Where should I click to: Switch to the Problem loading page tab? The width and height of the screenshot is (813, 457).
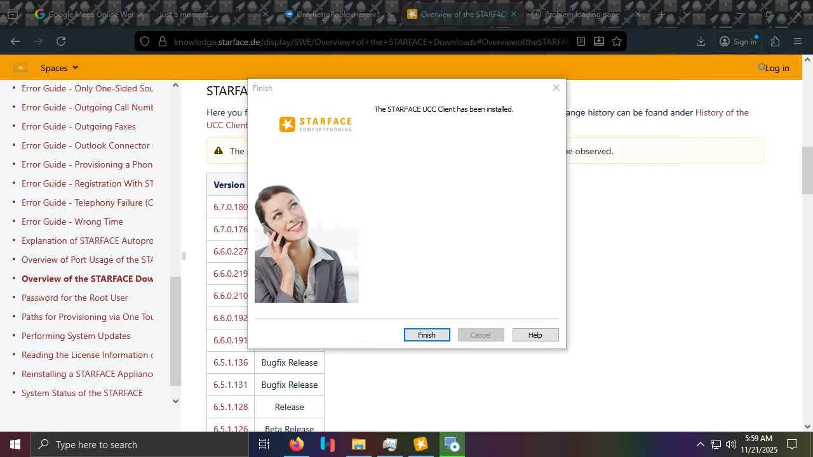(586, 14)
